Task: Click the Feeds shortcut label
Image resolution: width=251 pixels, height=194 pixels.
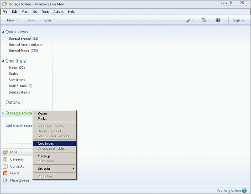Action: click(15, 173)
